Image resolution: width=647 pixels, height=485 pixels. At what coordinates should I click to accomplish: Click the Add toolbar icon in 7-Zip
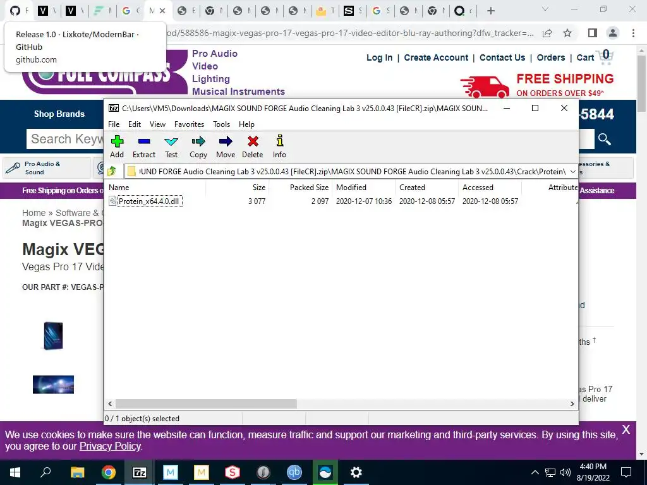pyautogui.click(x=117, y=147)
